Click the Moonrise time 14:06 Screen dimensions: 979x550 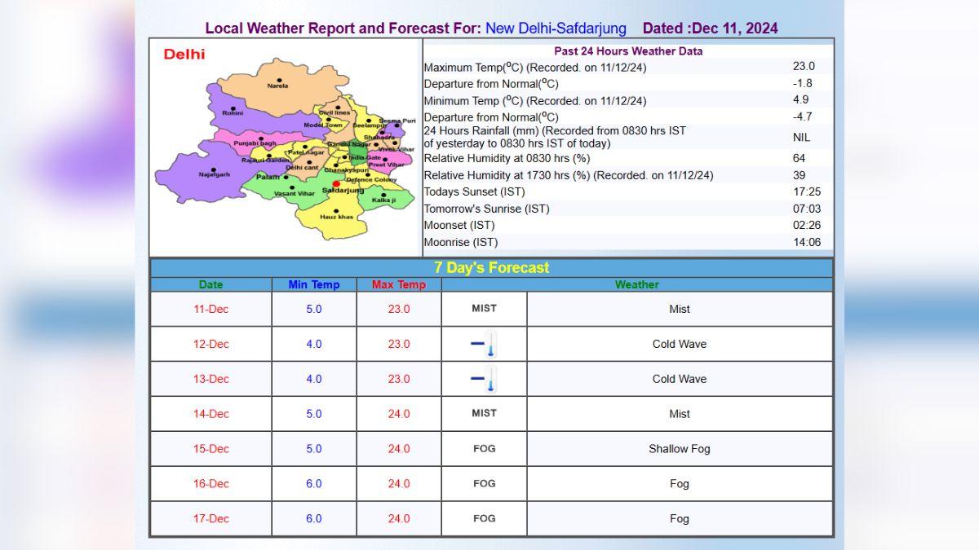[x=806, y=242]
